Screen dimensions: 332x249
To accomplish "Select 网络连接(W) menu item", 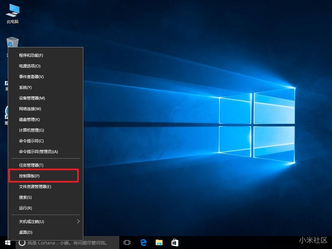I will point(30,109).
